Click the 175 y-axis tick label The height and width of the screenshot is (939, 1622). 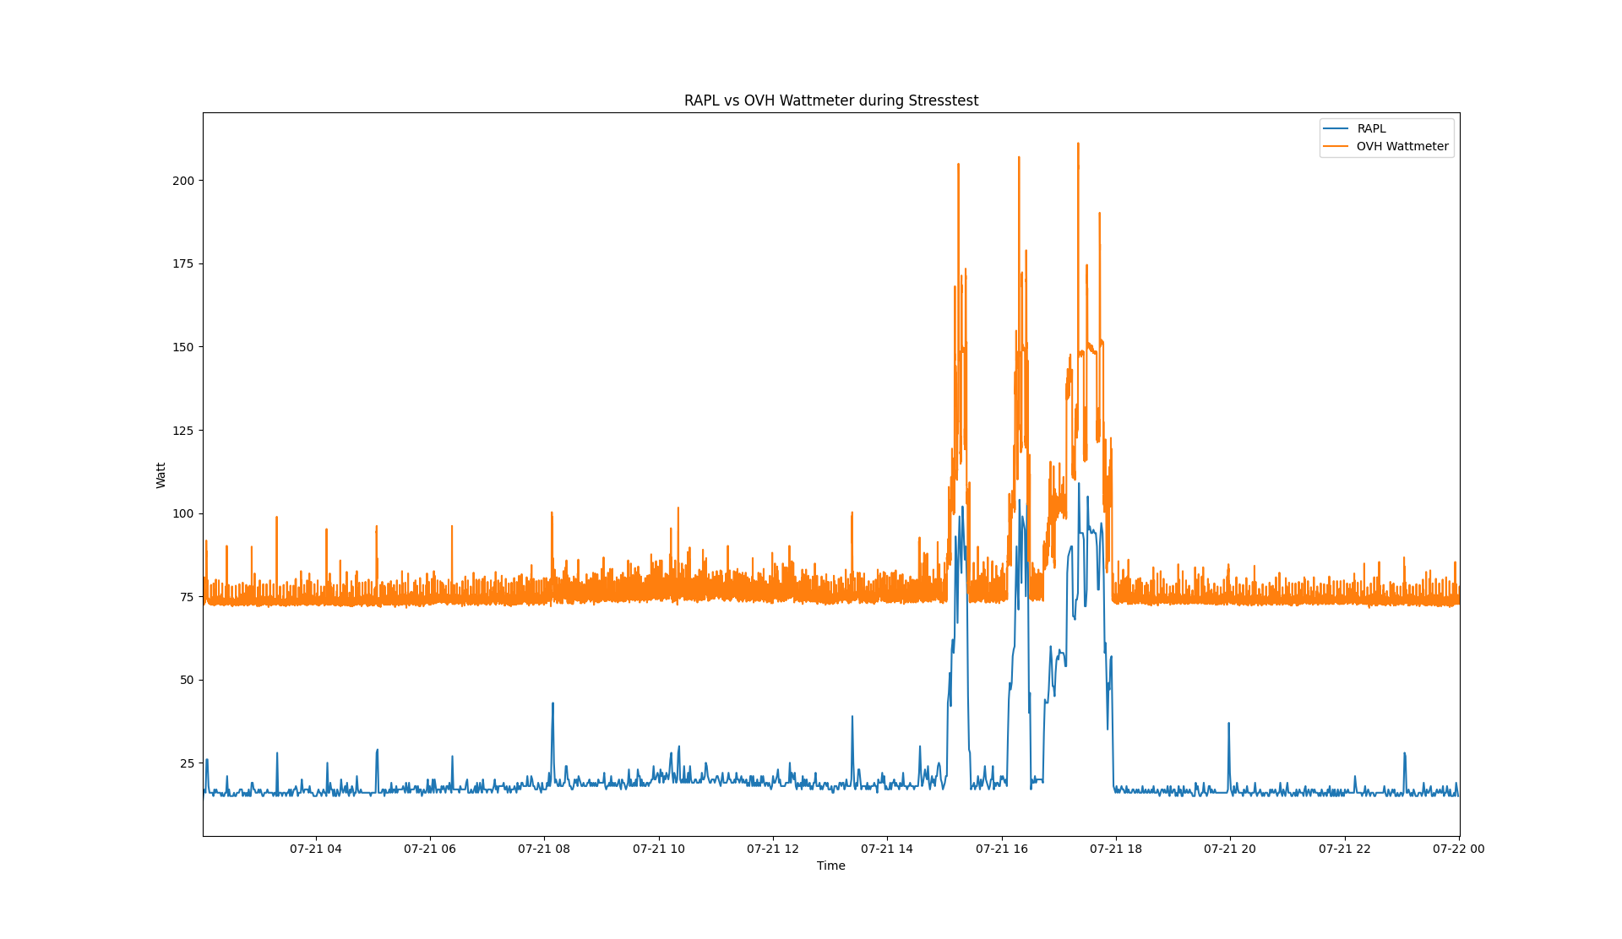pos(182,263)
